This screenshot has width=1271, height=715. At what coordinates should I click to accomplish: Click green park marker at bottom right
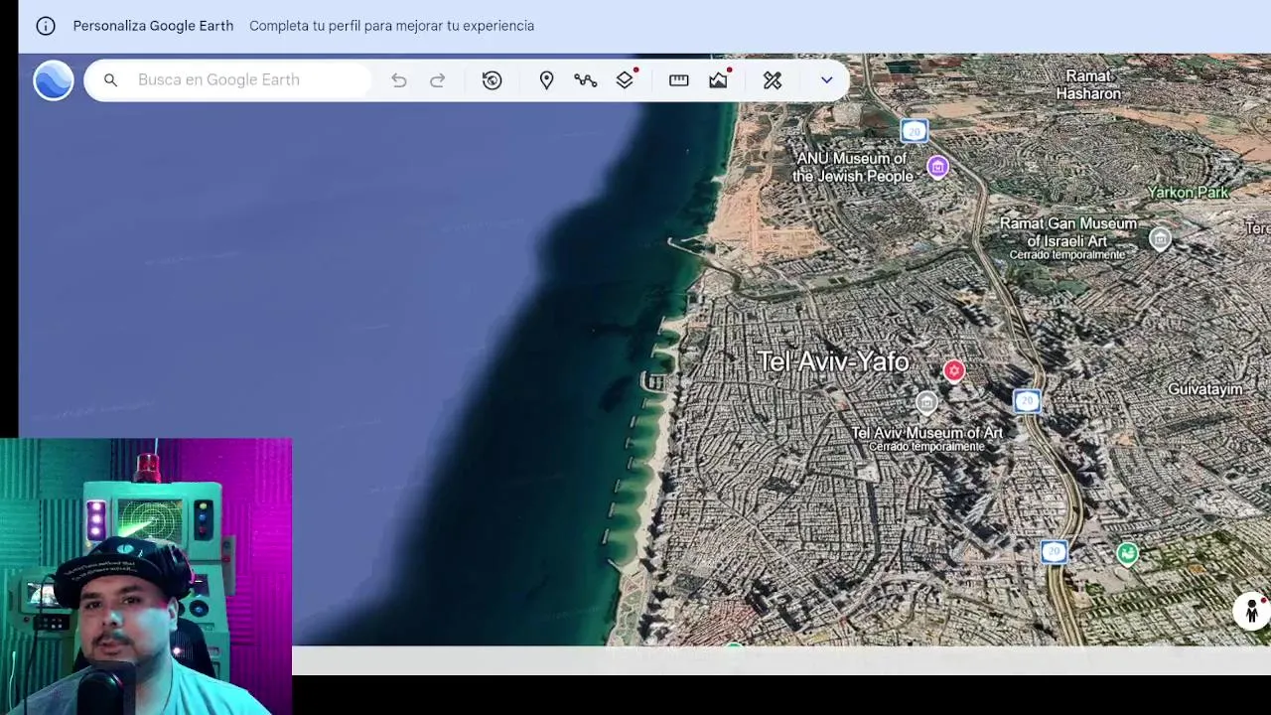pos(1127,553)
